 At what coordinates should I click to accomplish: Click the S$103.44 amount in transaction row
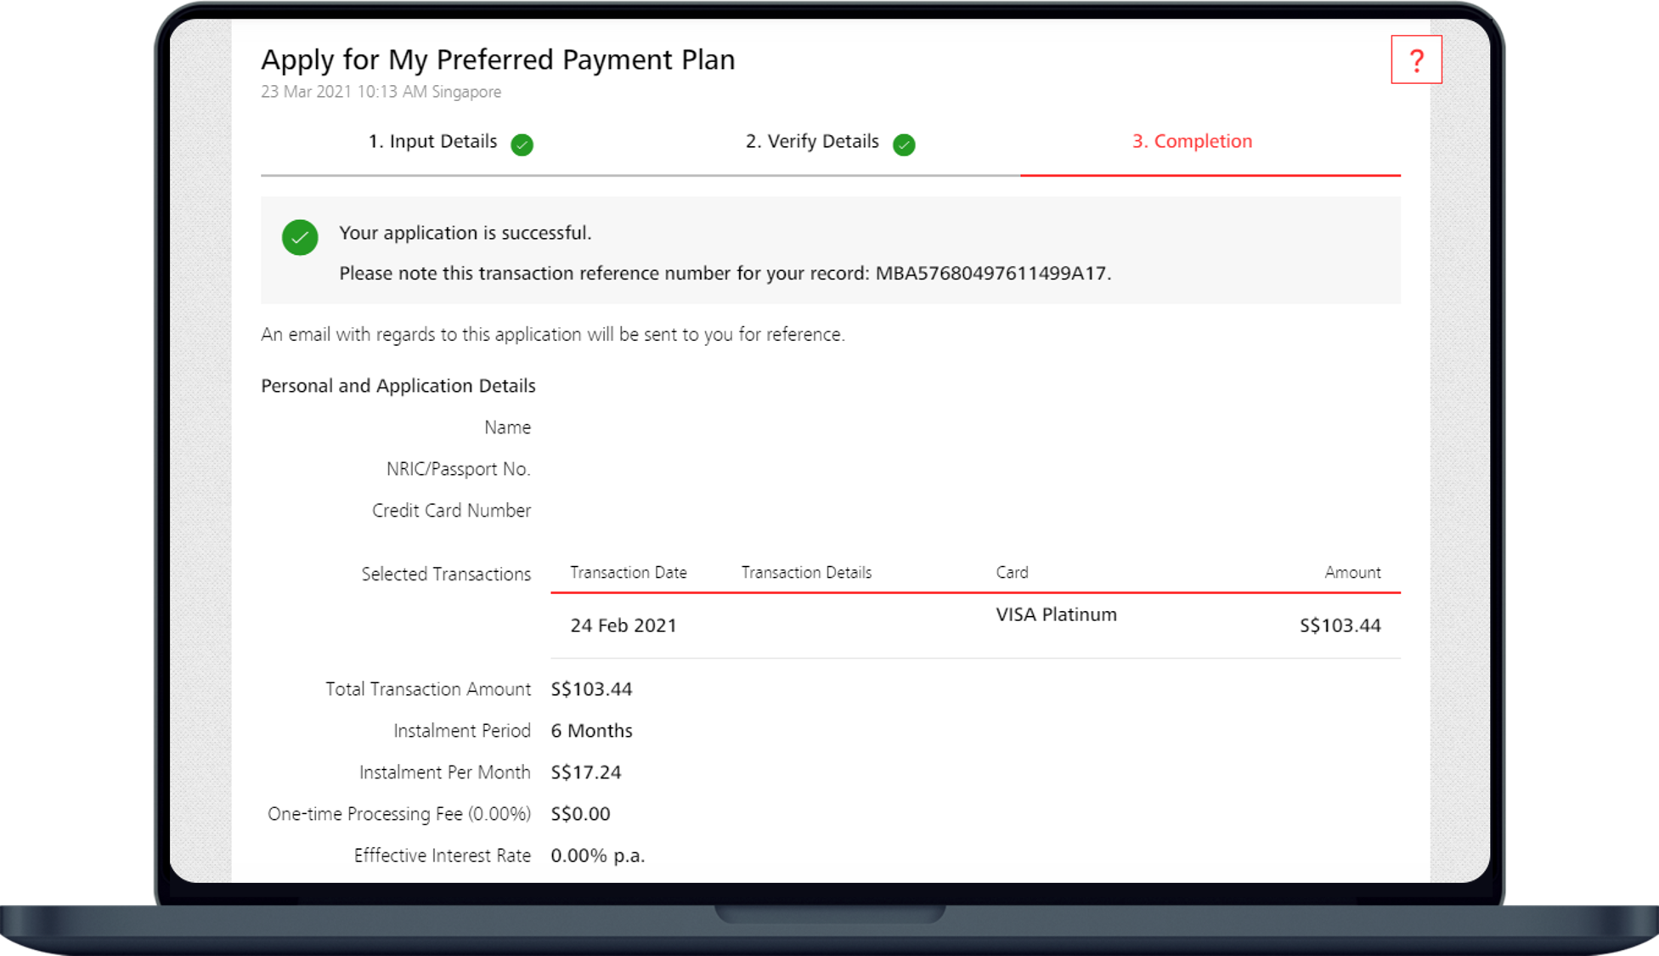coord(1340,625)
